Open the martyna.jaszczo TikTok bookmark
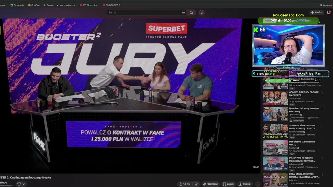Viewport: 333px width, 187px height. (x=66, y=5)
